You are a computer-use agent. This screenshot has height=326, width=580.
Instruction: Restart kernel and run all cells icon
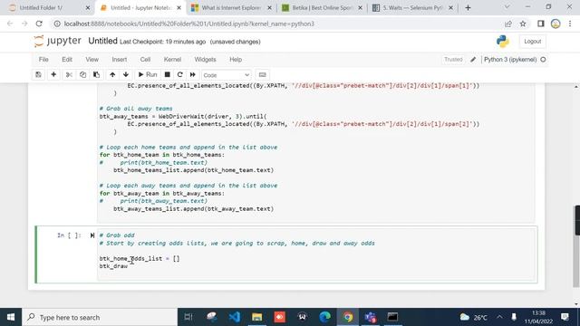point(193,74)
